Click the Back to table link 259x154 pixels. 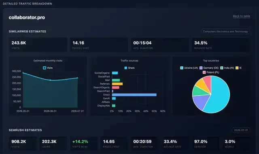241,16
